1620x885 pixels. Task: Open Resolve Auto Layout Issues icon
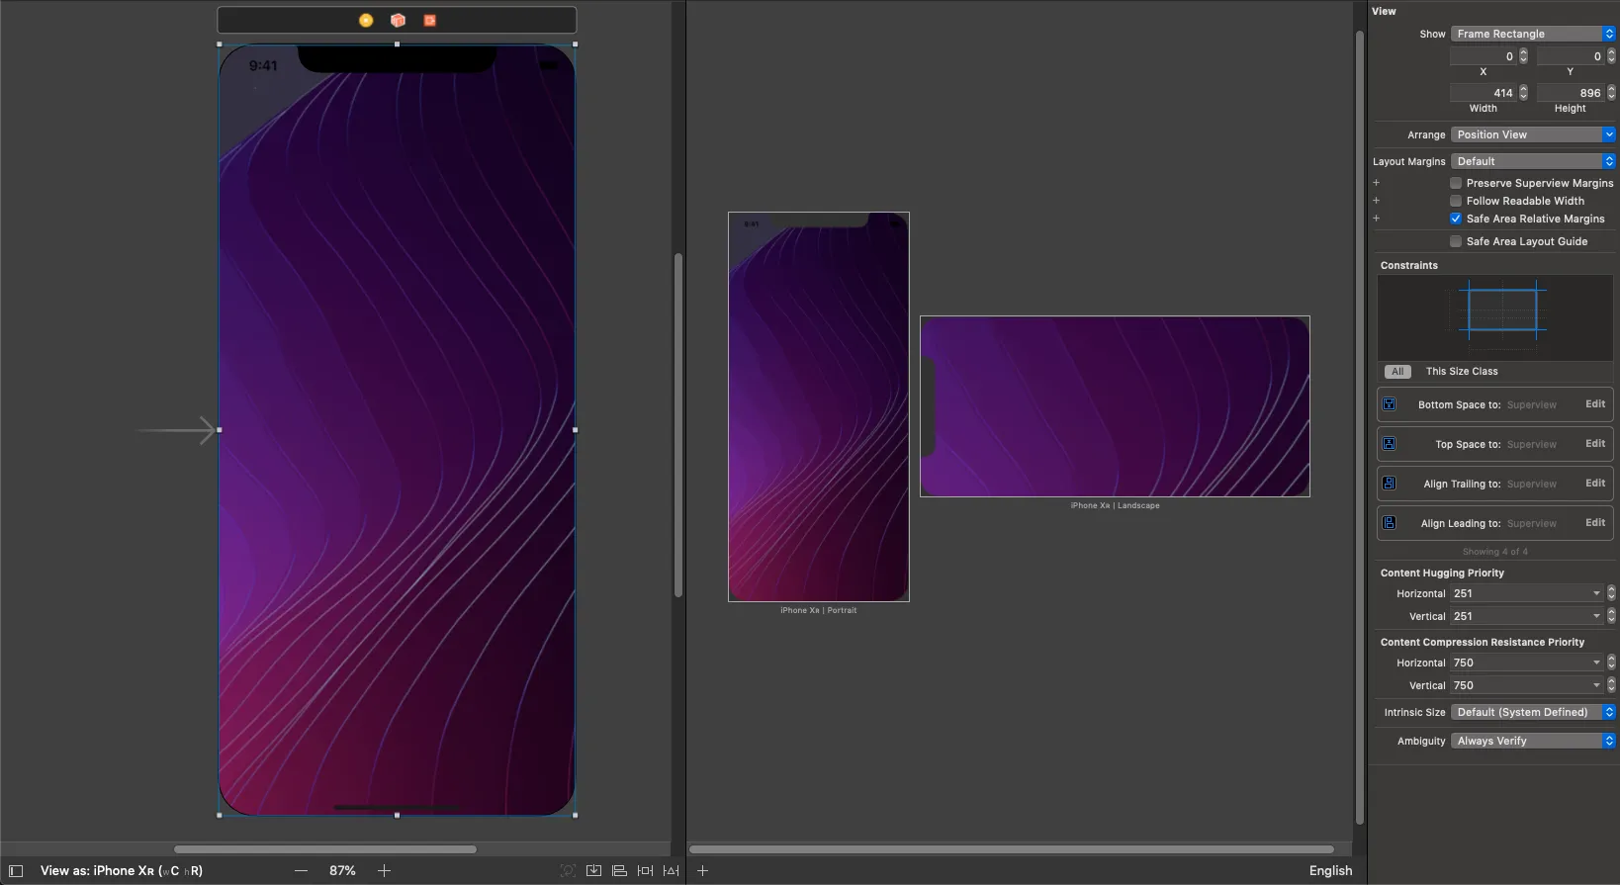point(672,871)
